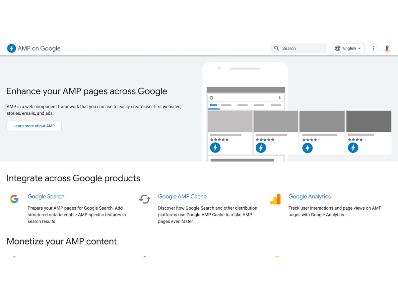Click the 'Enhance your AMP pages across Google' heading
The image size is (398, 299).
[x=87, y=91]
